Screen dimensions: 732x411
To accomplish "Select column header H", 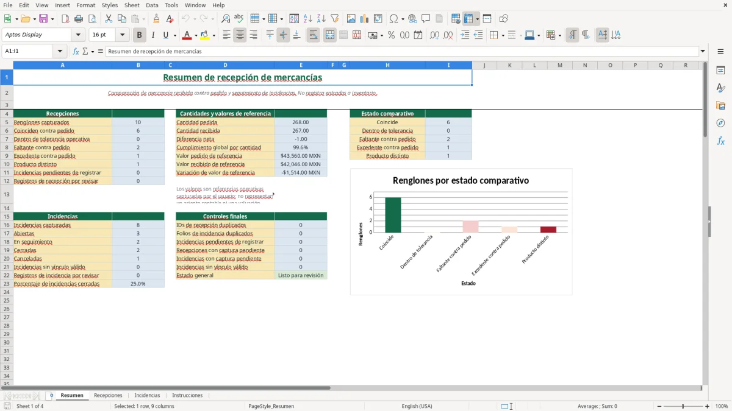I will pos(387,65).
